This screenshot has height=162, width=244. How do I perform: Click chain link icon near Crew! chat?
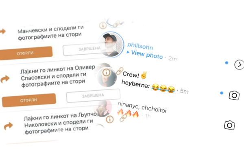(x=120, y=71)
